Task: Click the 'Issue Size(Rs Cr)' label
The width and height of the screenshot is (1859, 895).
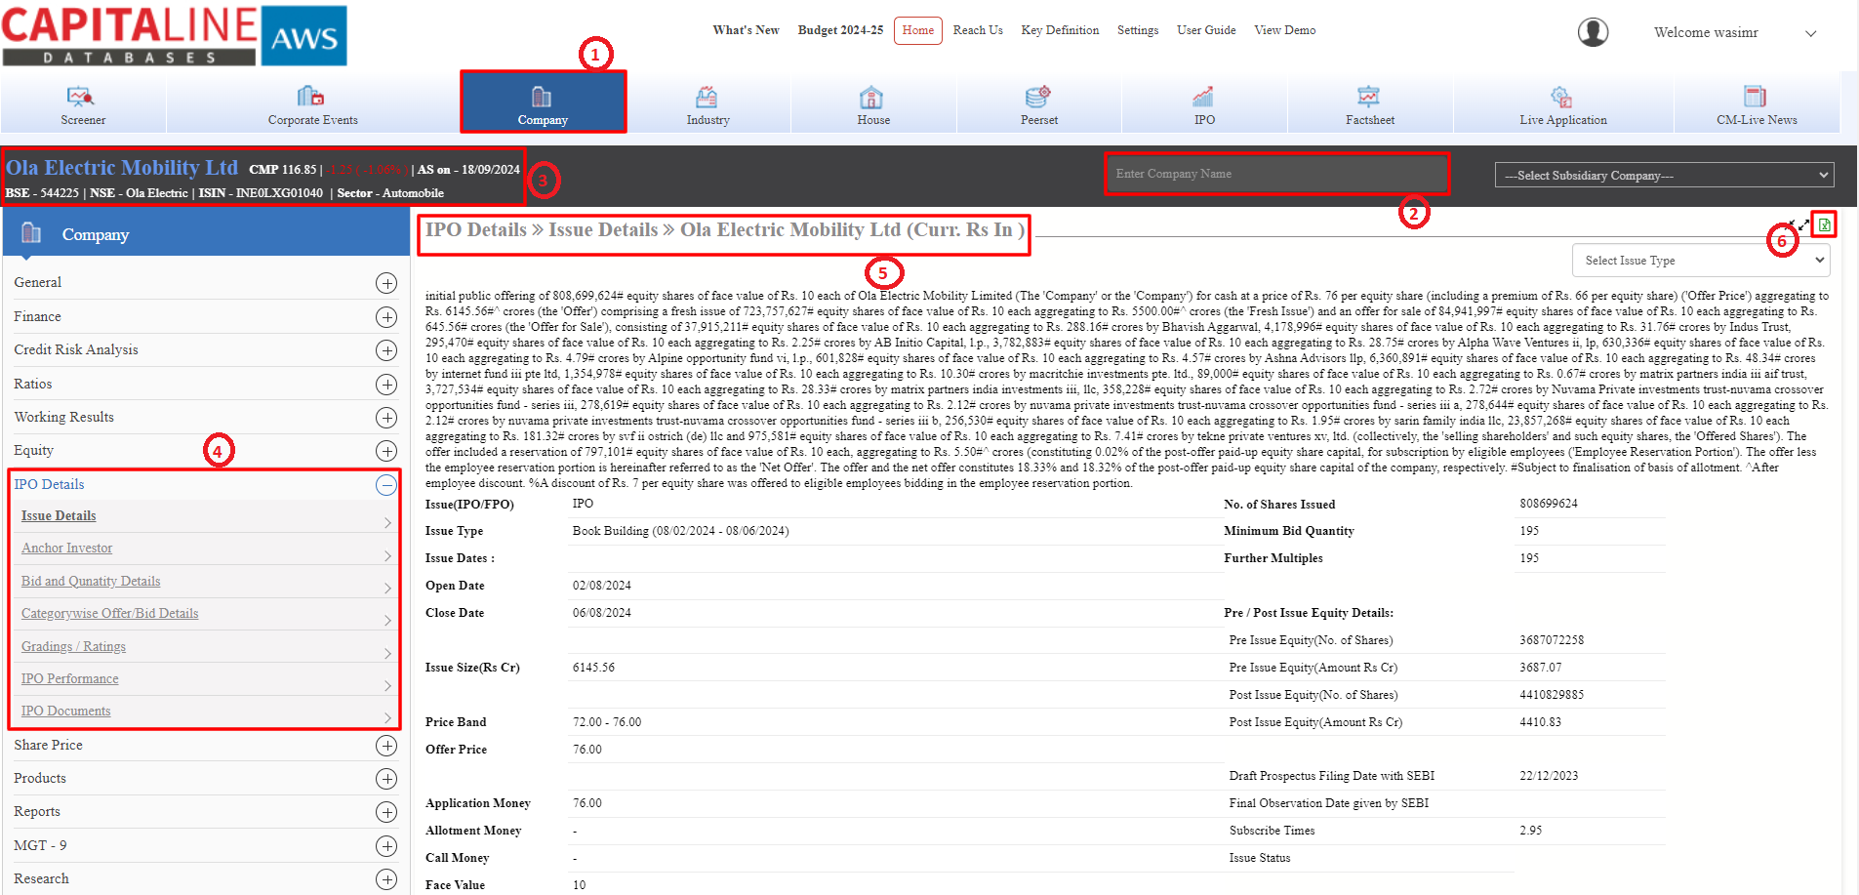Action: [472, 668]
